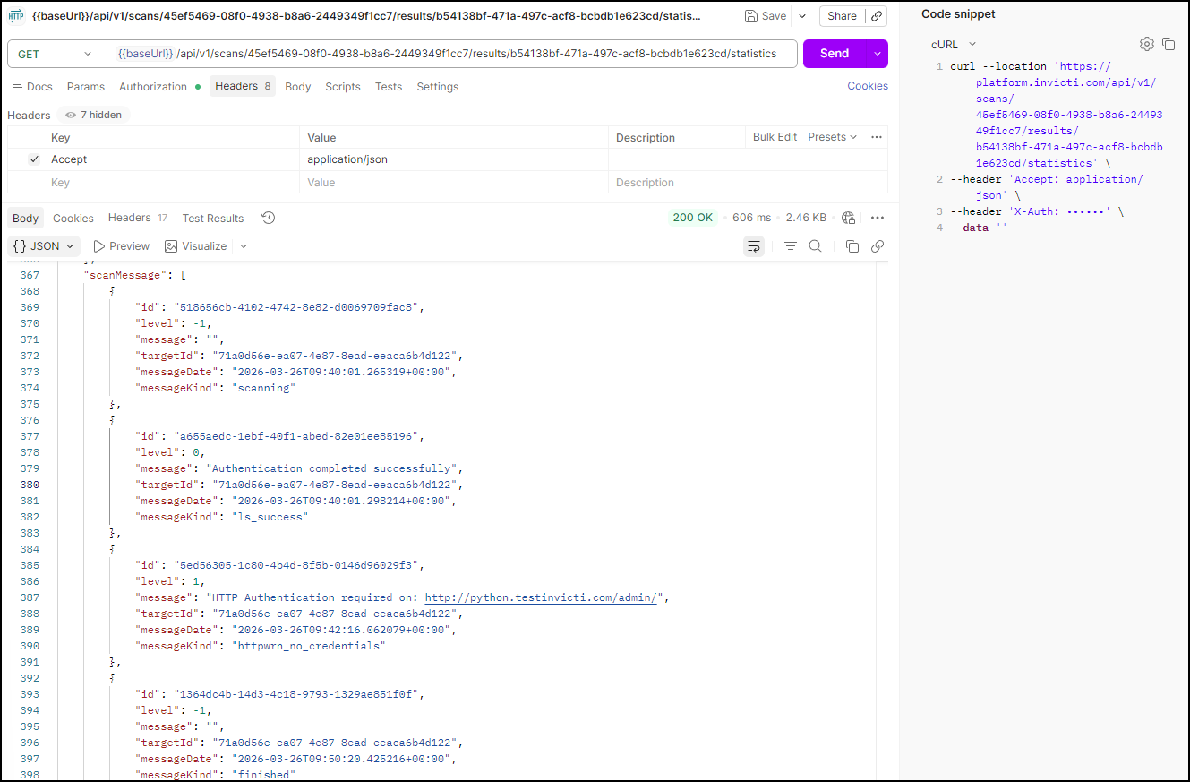Image resolution: width=1190 pixels, height=782 pixels.
Task: Click Bulk Edit in headers table
Action: click(x=775, y=137)
